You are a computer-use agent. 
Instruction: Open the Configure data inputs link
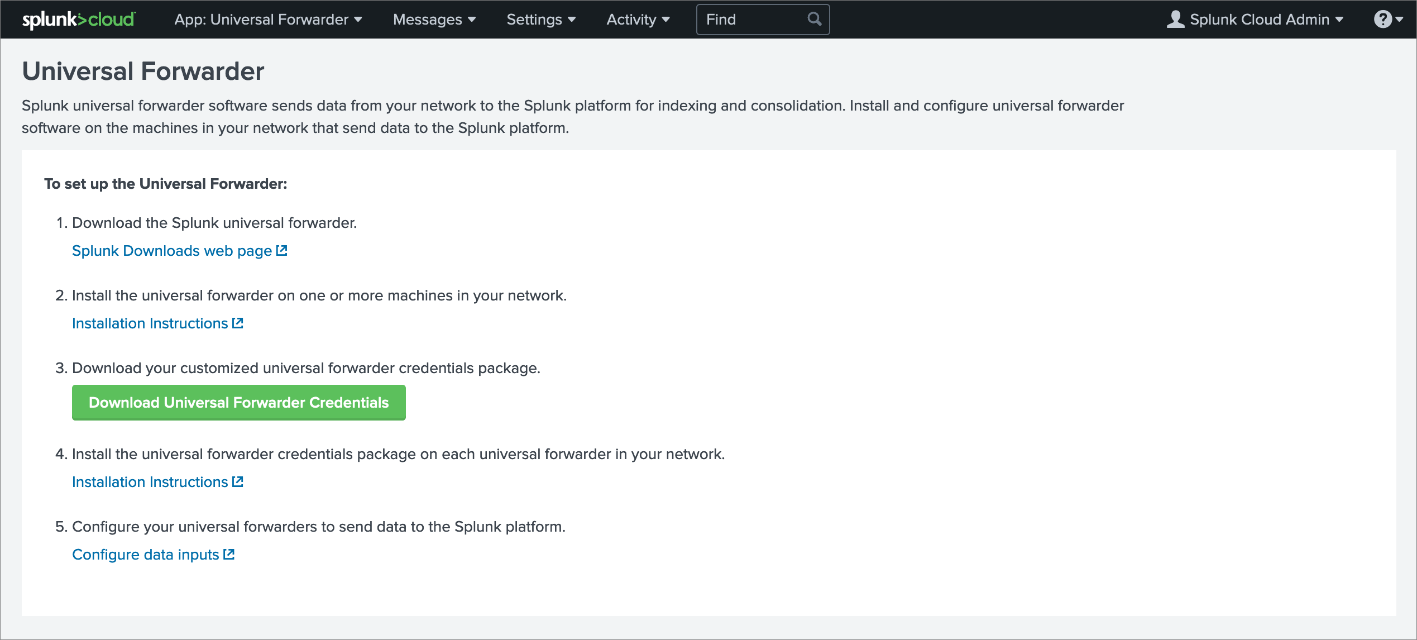[x=145, y=554]
